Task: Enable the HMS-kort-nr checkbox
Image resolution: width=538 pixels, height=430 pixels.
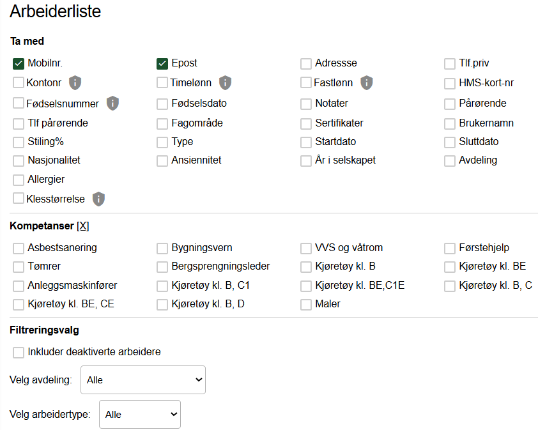Action: click(x=450, y=83)
